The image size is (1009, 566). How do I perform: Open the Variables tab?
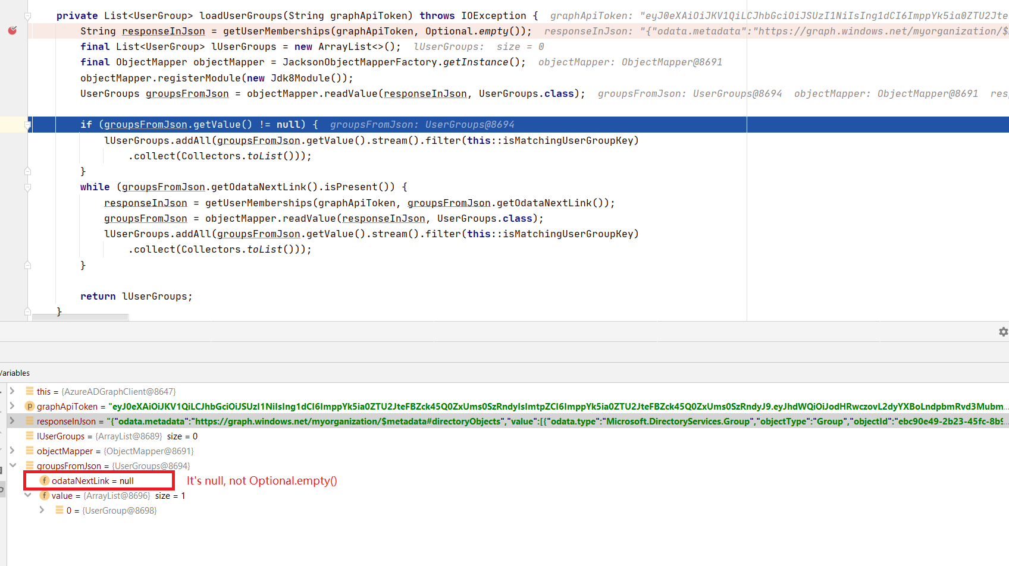15,373
